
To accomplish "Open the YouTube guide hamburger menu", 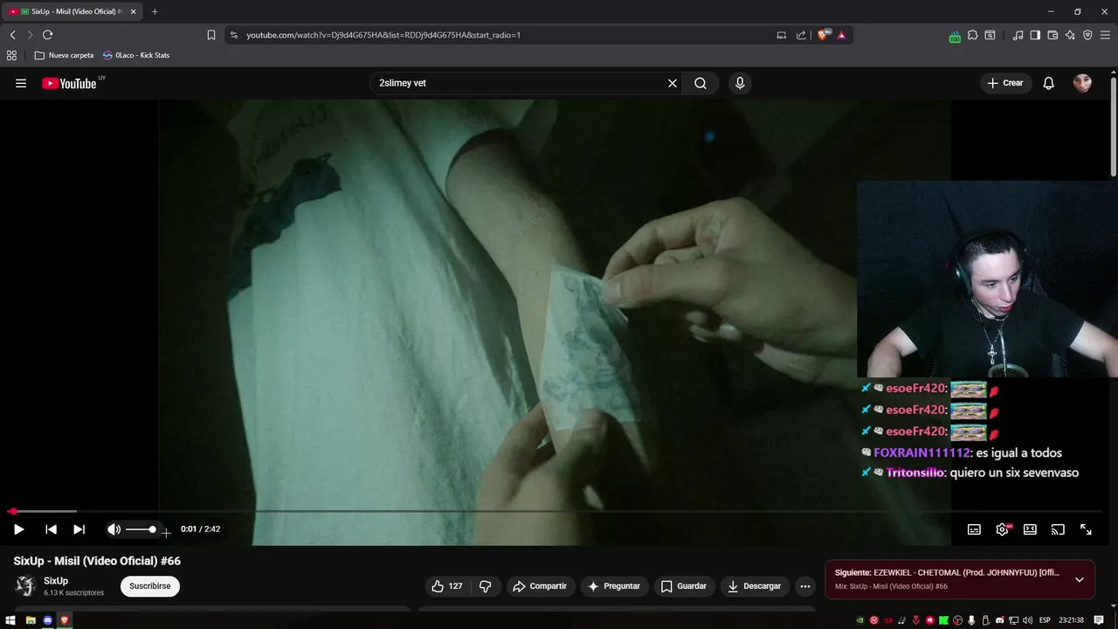I will click(x=21, y=83).
